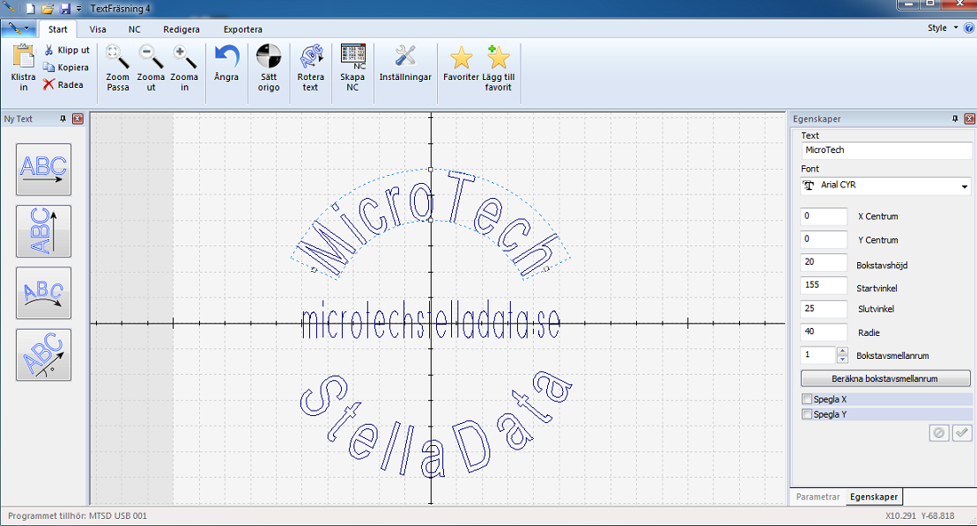Image resolution: width=977 pixels, height=526 pixels.
Task: Click the confirm checkmark button in Egenskaper
Action: click(961, 433)
